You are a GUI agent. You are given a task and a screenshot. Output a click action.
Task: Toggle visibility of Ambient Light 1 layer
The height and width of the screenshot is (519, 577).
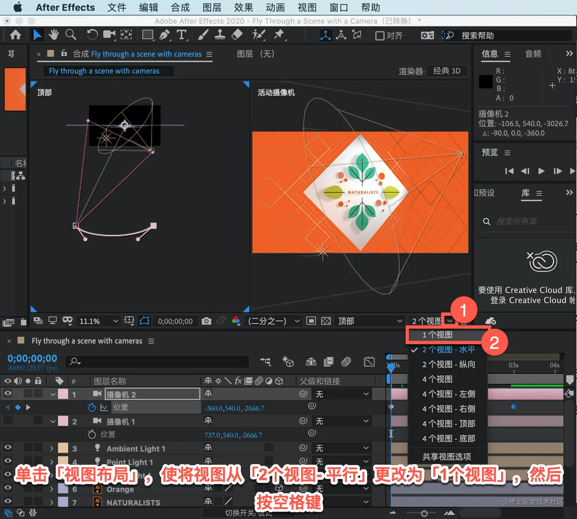pos(8,447)
